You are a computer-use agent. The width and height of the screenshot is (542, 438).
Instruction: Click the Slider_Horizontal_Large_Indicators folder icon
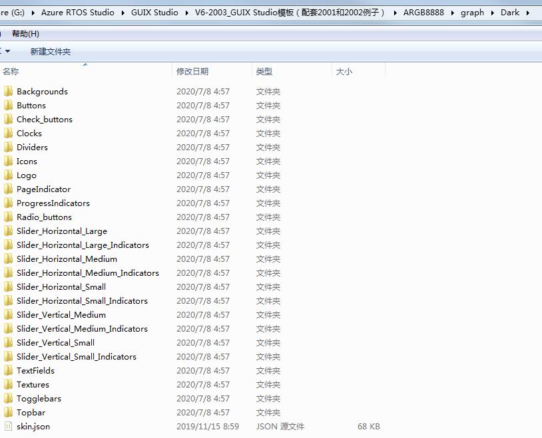pos(8,245)
